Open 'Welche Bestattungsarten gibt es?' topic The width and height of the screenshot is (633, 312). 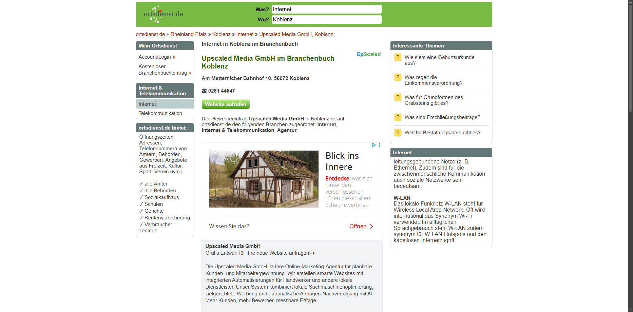click(443, 133)
